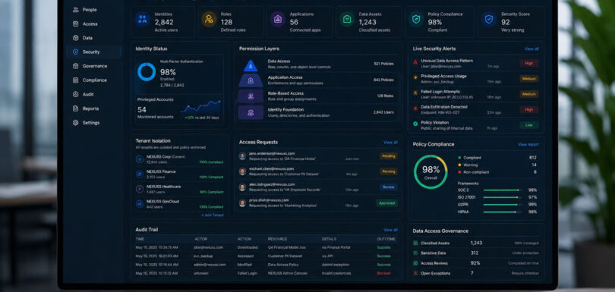615x292 pixels.
Task: View all Live Security Alerts
Action: pos(531,49)
